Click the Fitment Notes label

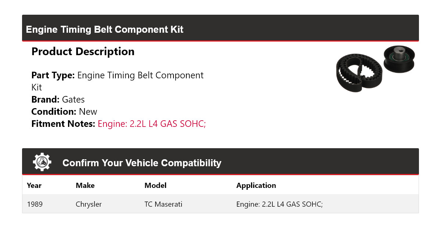63,124
